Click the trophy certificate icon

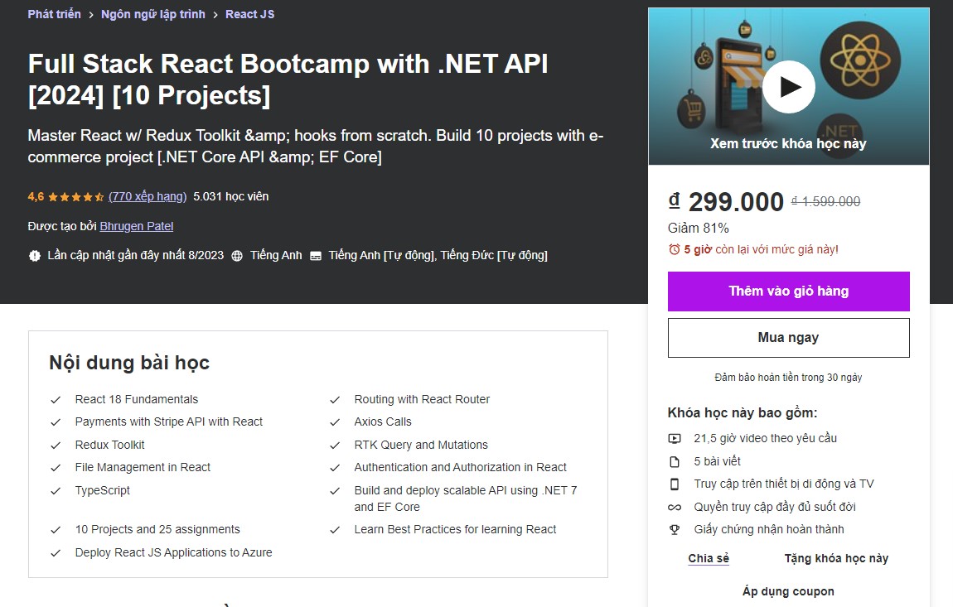pos(675,530)
